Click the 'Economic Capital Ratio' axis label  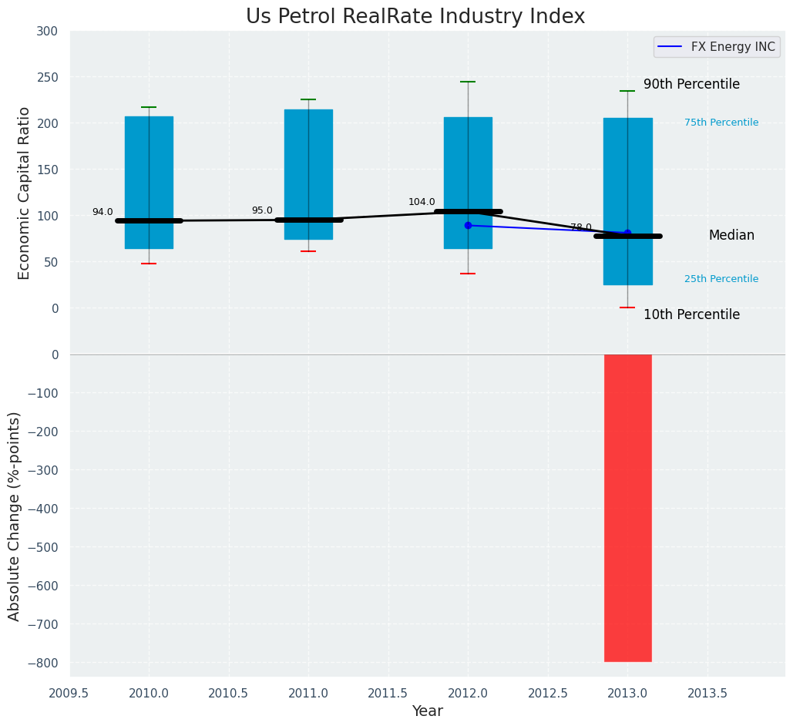coord(25,193)
